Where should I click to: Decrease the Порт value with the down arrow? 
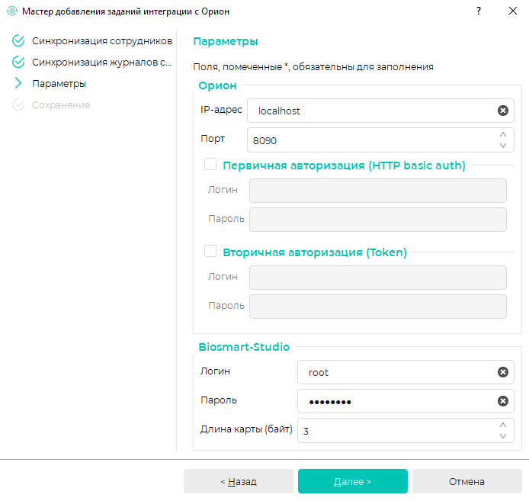pyautogui.click(x=502, y=146)
